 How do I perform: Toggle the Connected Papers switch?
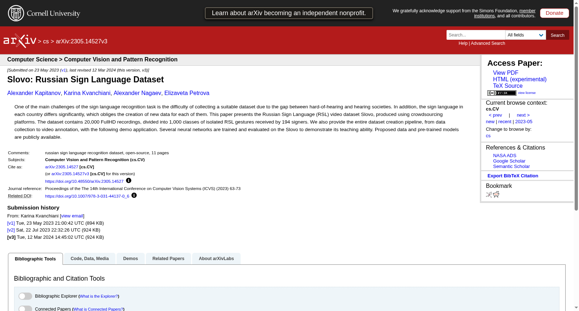click(x=25, y=309)
